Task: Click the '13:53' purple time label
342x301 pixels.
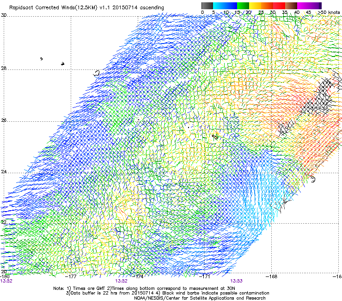Action: tap(237, 281)
